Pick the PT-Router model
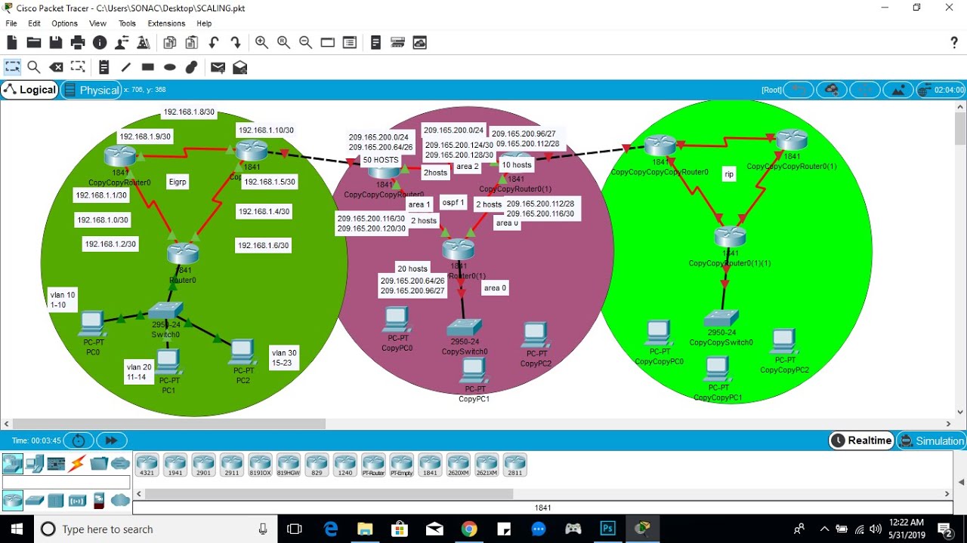Screen dimensions: 967x543 (x=373, y=465)
